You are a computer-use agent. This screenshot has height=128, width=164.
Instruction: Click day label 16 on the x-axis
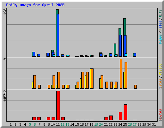pyautogui.click(x=82, y=124)
